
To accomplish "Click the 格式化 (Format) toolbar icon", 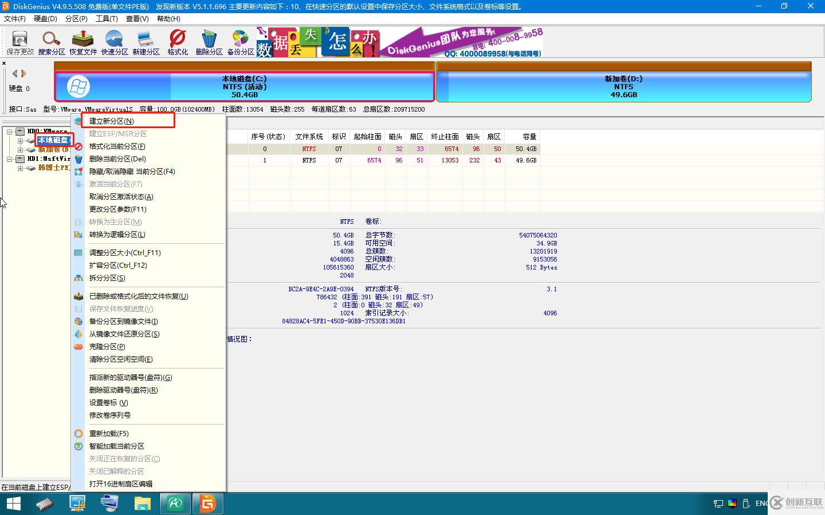I will [178, 42].
